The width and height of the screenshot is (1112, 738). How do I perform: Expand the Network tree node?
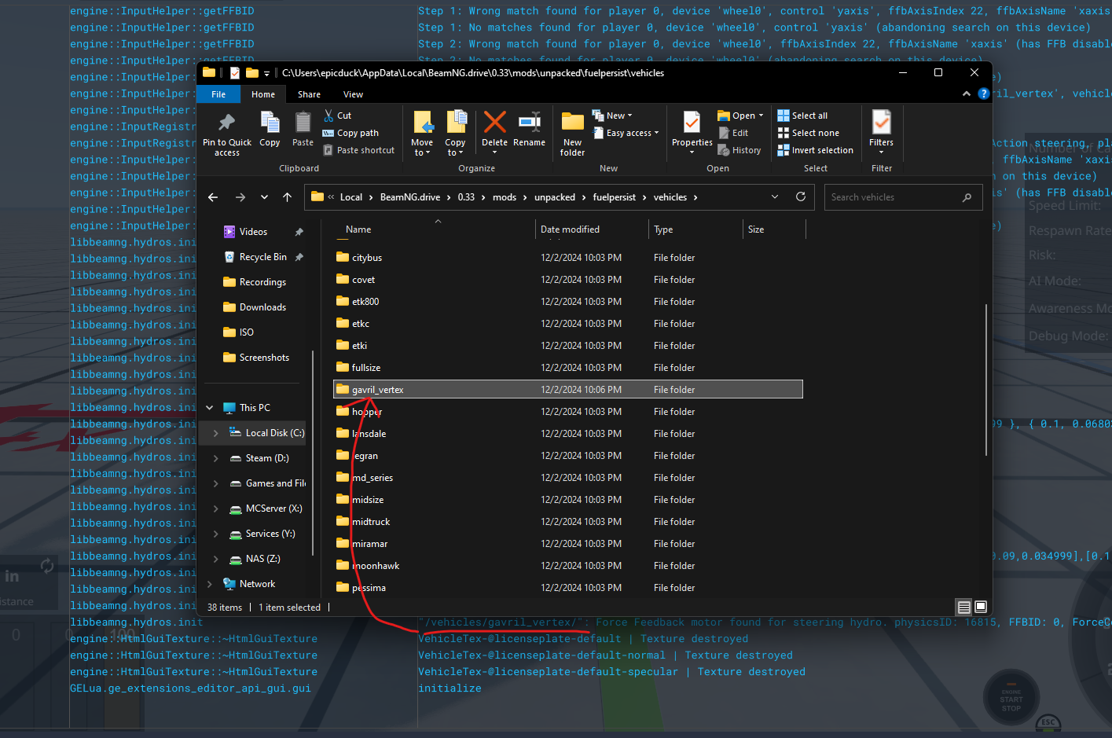(x=210, y=584)
